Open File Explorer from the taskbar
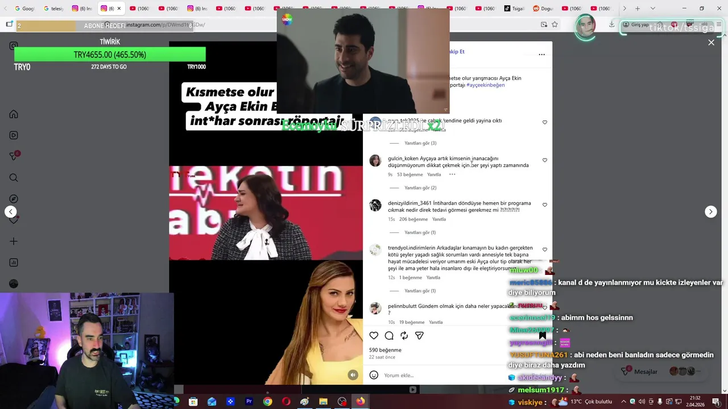 pos(323,402)
